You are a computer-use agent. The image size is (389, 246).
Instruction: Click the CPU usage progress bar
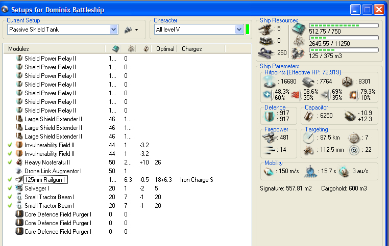(x=344, y=25)
